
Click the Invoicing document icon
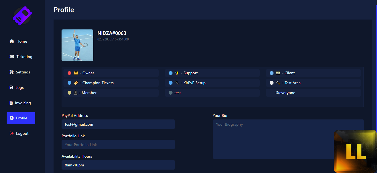(11, 103)
